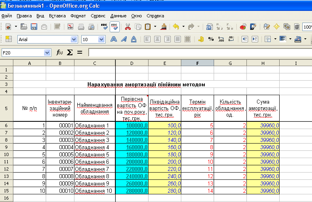Image resolution: width=312 pixels, height=202 pixels.
Task: Expand the Font Color dropdown arrow
Action: click(x=305, y=39)
